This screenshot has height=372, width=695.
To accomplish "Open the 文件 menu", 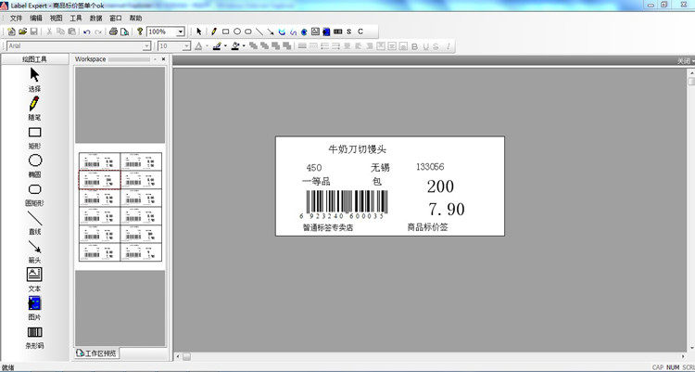I will click(x=16, y=18).
